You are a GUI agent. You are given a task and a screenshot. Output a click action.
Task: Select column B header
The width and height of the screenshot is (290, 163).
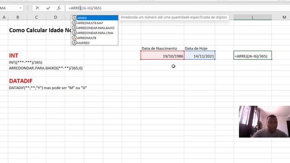point(18,17)
